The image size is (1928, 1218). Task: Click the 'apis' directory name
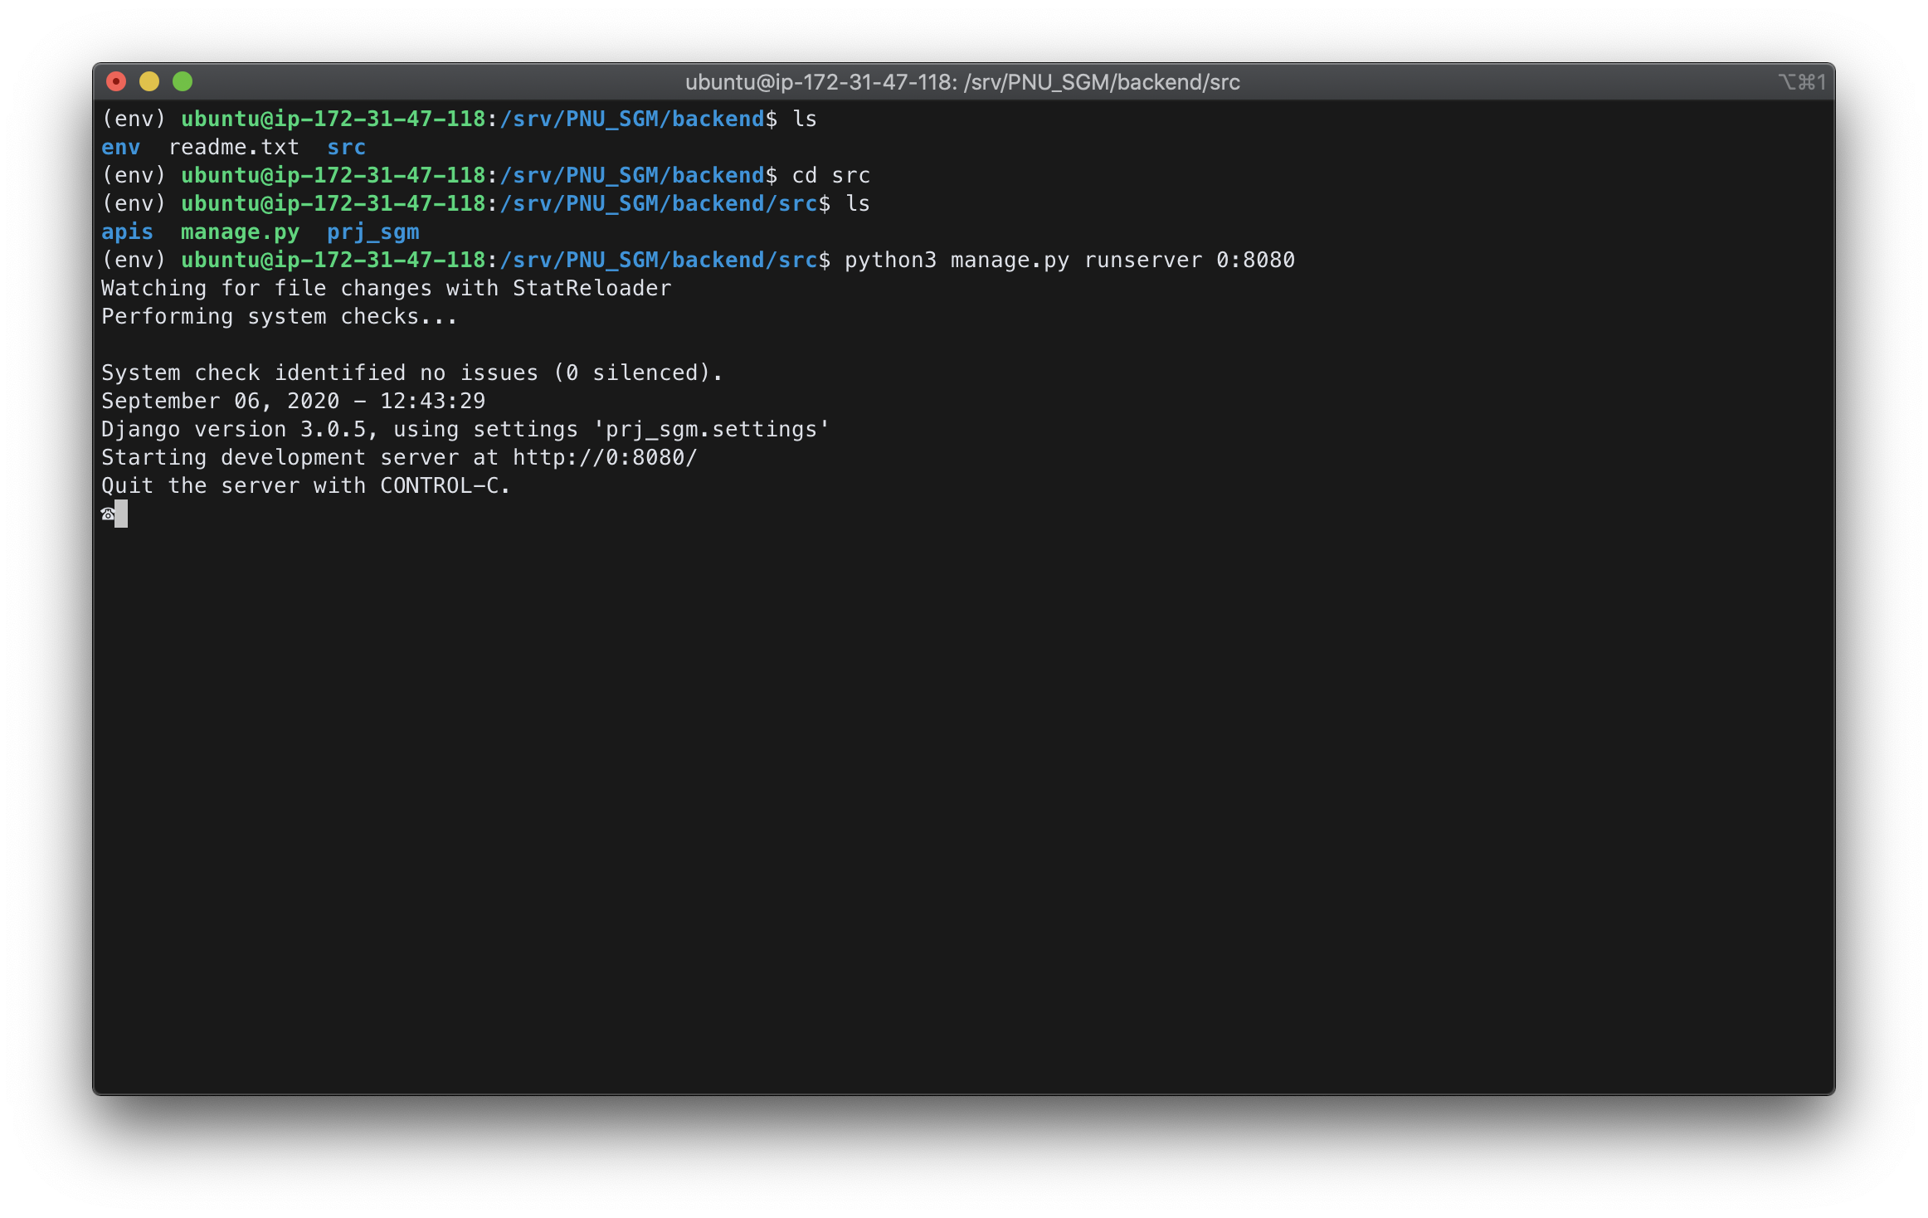click(x=127, y=231)
